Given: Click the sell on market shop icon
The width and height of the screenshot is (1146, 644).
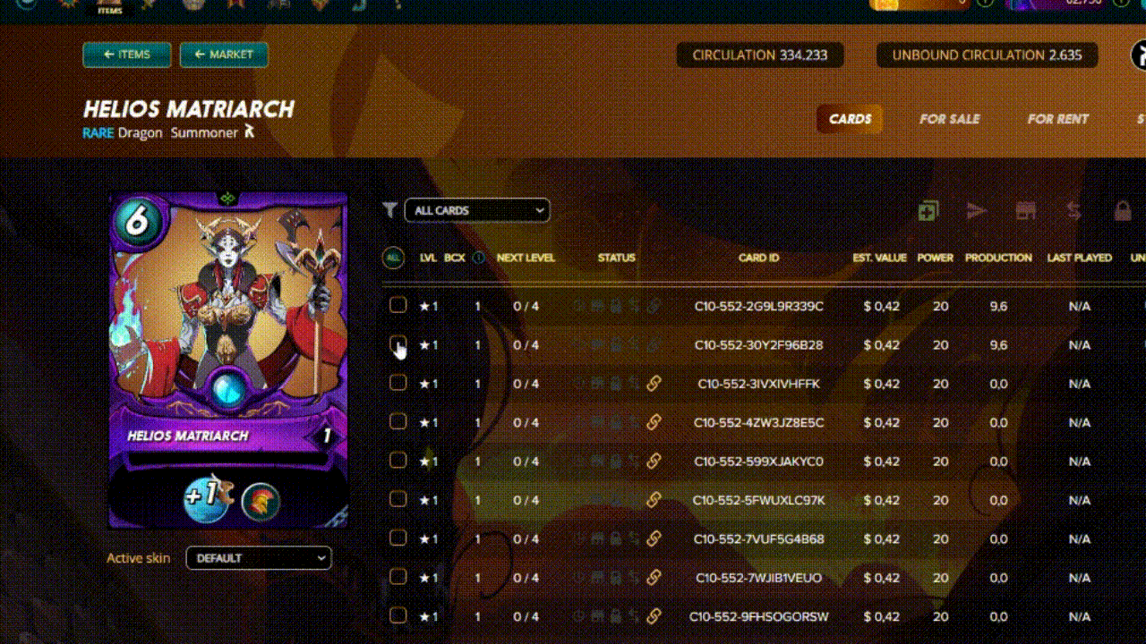Looking at the screenshot, I should (x=1025, y=211).
